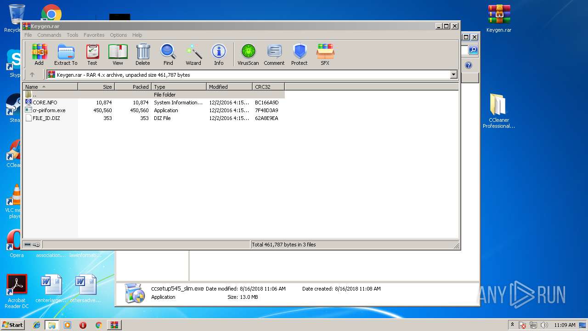Click the othersadve Word document icon
The image size is (588, 331).
point(85,289)
